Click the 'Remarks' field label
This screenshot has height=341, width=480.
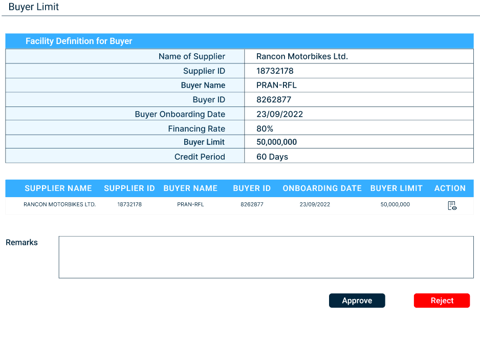21,242
